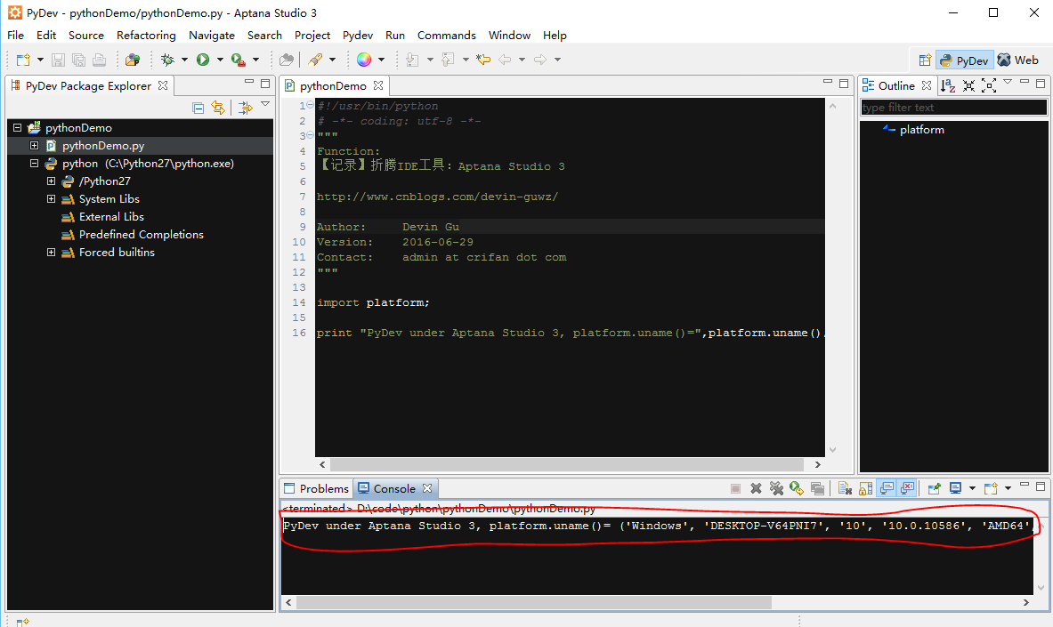Select External Libs in the tree

111,216
